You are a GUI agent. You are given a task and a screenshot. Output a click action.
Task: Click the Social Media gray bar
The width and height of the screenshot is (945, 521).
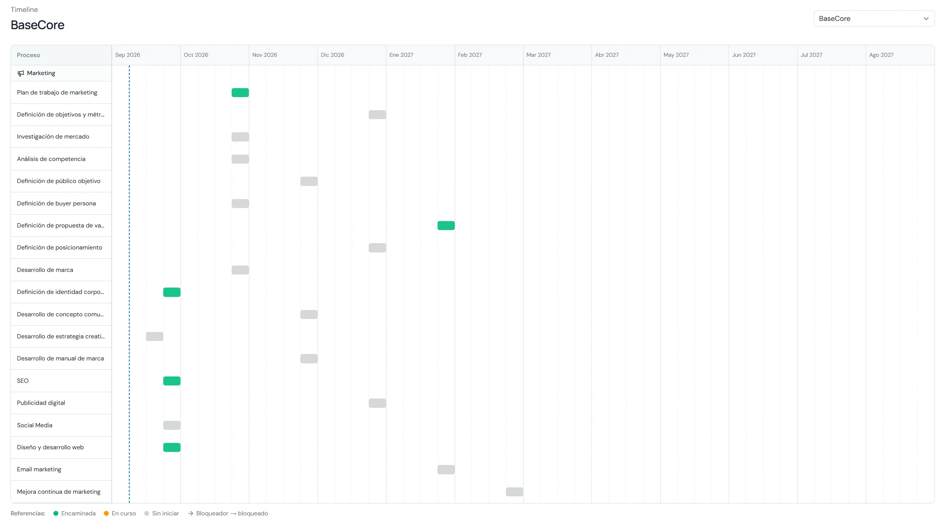(x=172, y=425)
